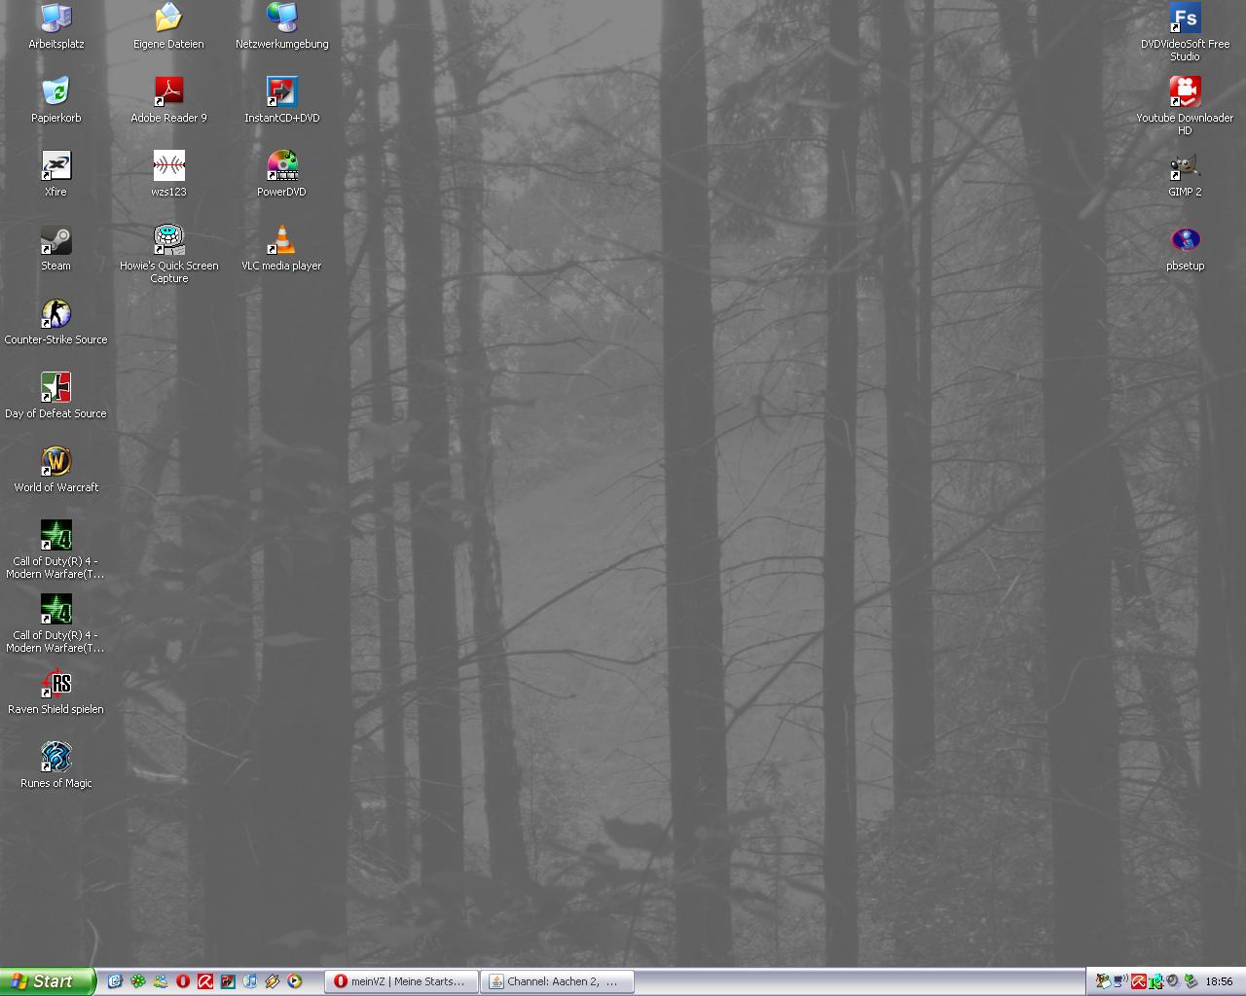Image resolution: width=1246 pixels, height=996 pixels.
Task: Open the Start menu
Action: (x=48, y=981)
